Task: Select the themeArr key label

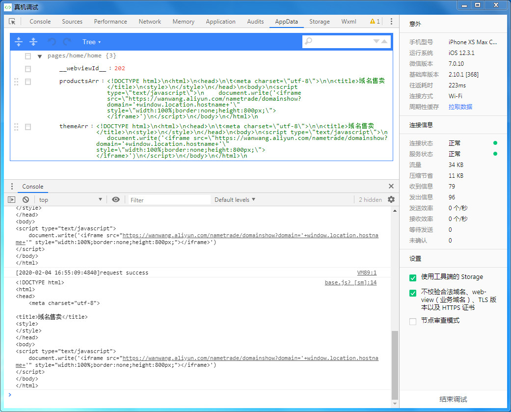Action: [74, 127]
